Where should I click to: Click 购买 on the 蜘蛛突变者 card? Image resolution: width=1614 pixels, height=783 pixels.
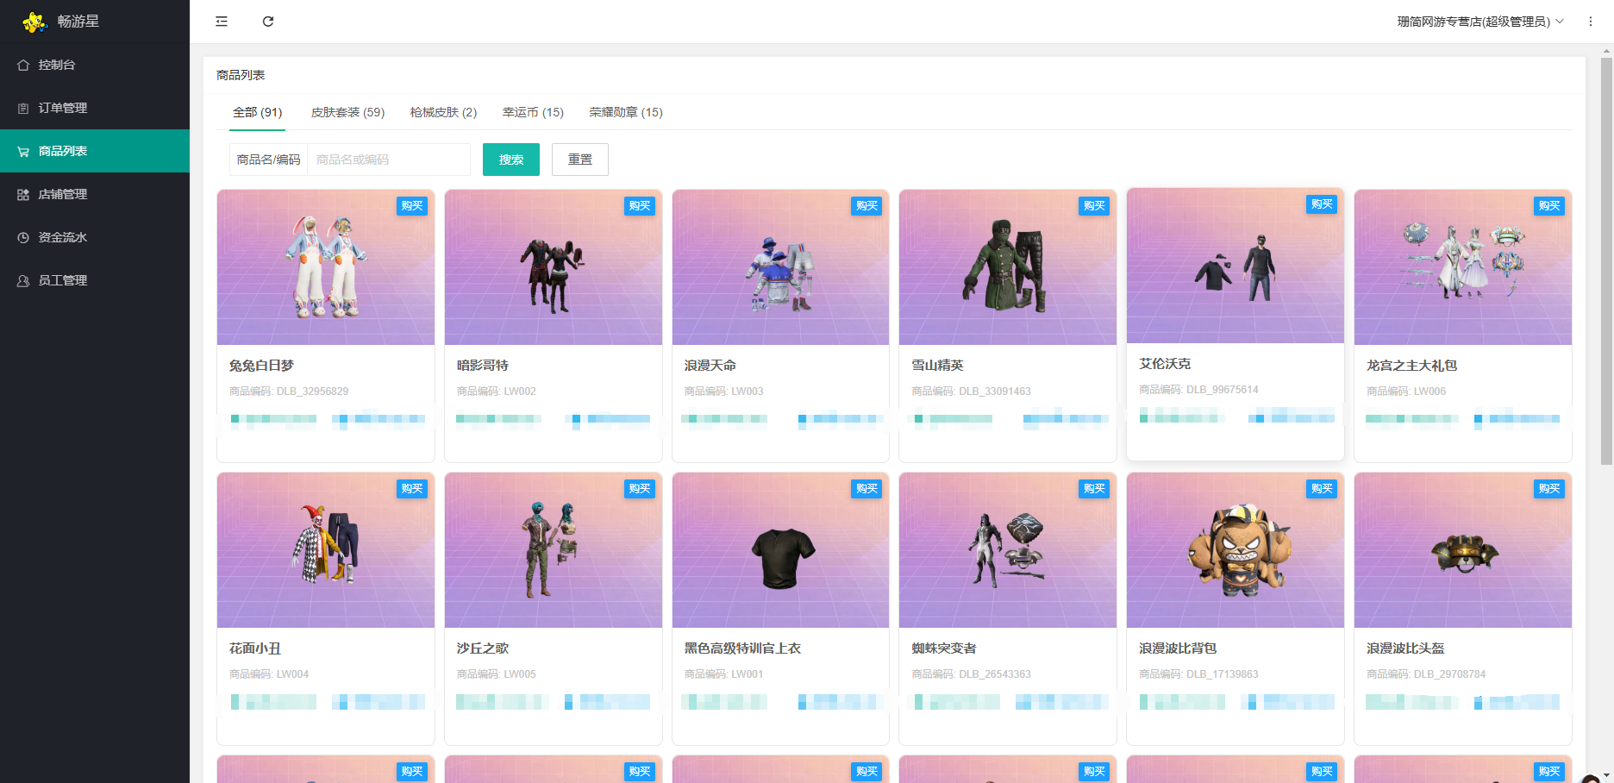click(1094, 489)
